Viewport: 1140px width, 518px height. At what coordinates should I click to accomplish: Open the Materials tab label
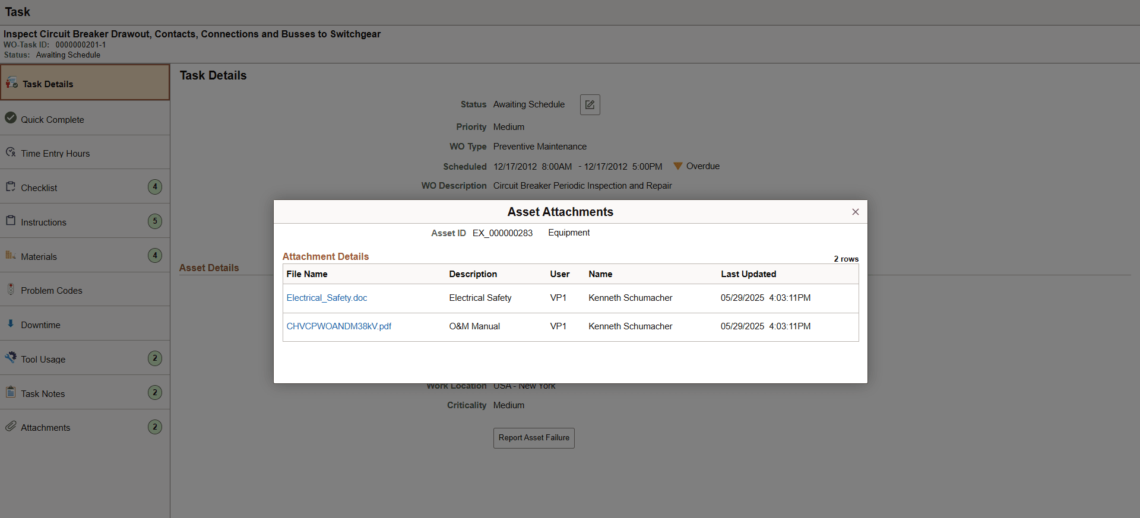click(x=39, y=257)
